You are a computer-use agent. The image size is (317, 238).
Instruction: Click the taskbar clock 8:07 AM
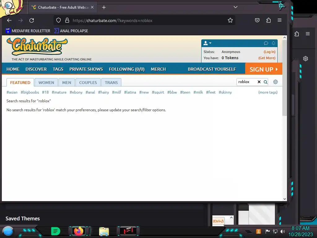pyautogui.click(x=300, y=228)
